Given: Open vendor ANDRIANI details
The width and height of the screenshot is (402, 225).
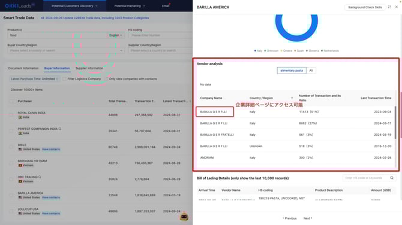Looking at the screenshot, I should coord(207,158).
